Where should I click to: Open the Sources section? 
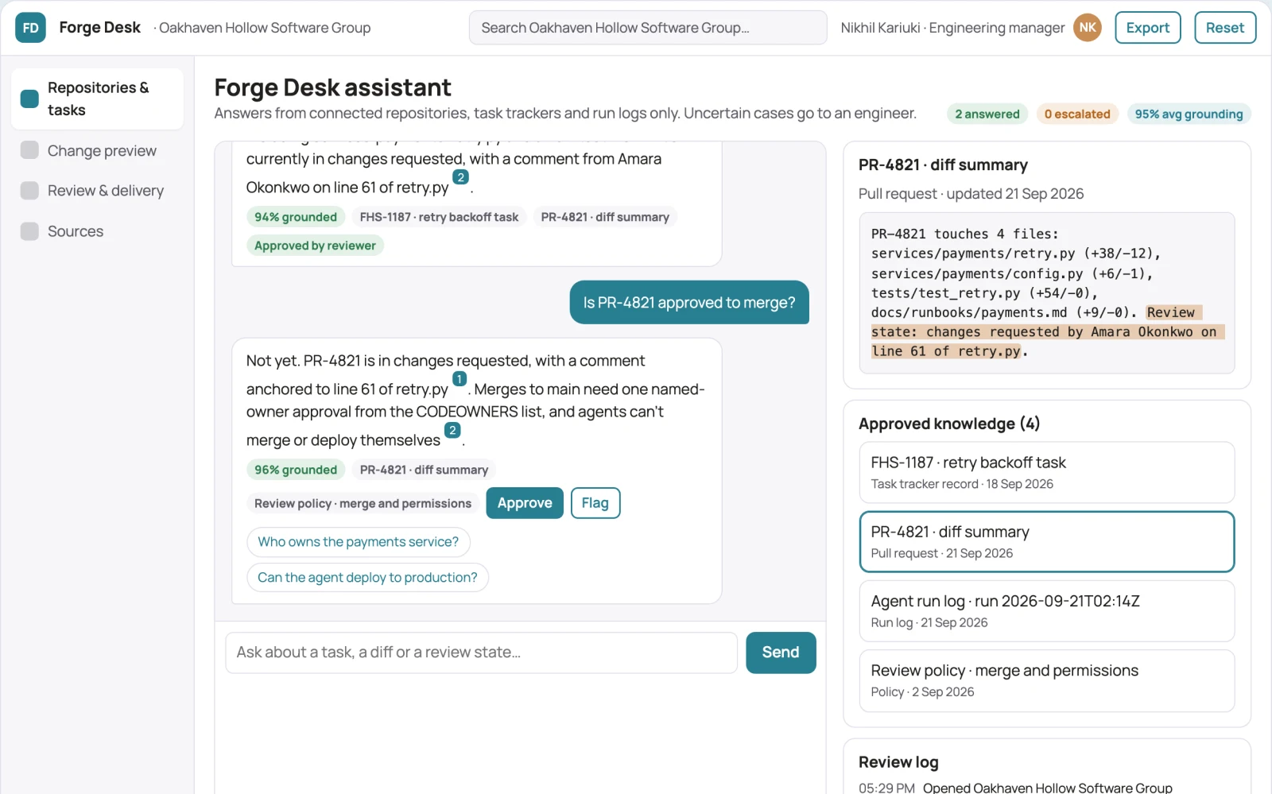pyautogui.click(x=97, y=231)
